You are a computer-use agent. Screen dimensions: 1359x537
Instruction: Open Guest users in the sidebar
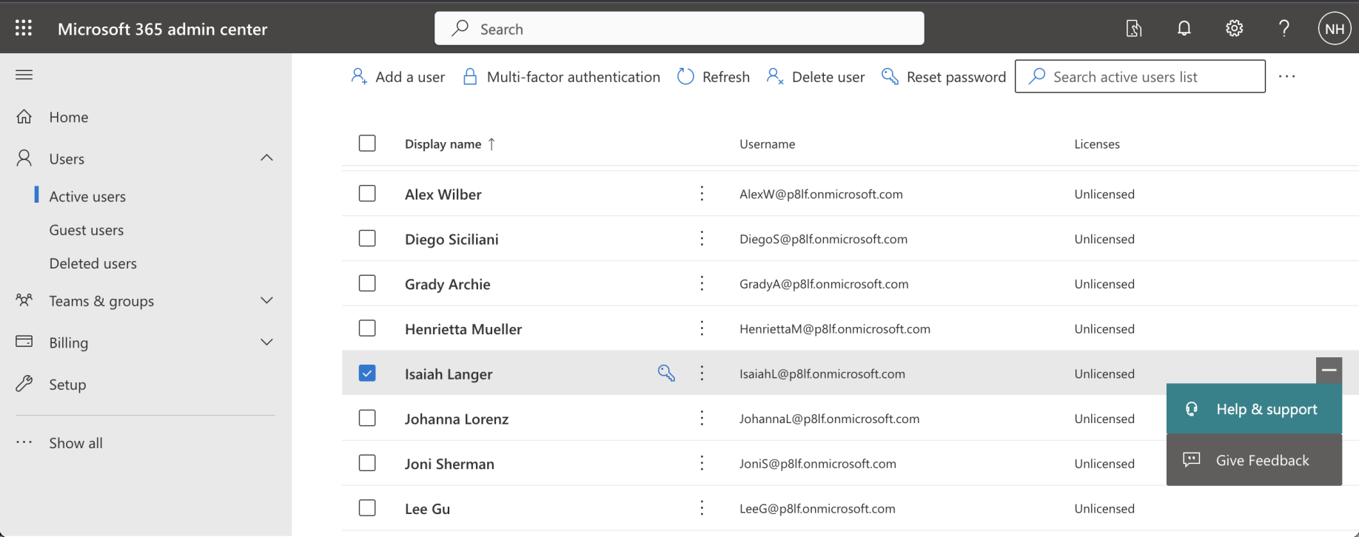click(87, 230)
